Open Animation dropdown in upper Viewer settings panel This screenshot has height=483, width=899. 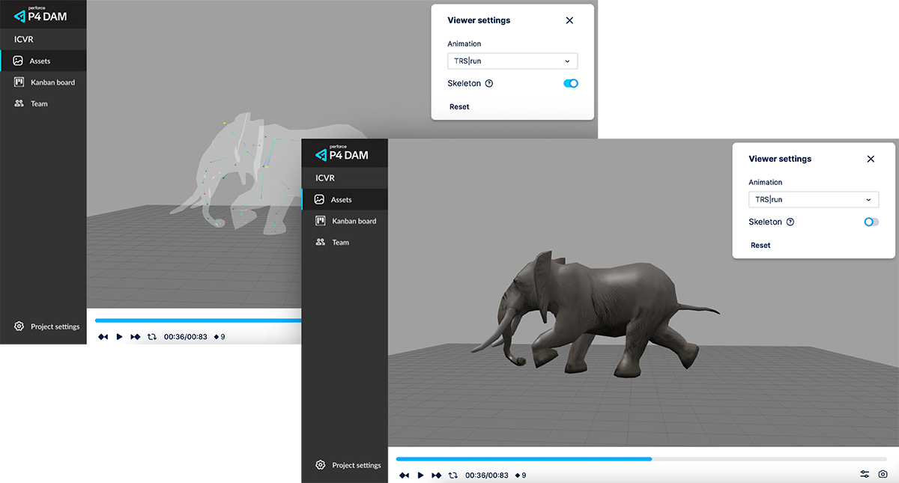(x=512, y=61)
